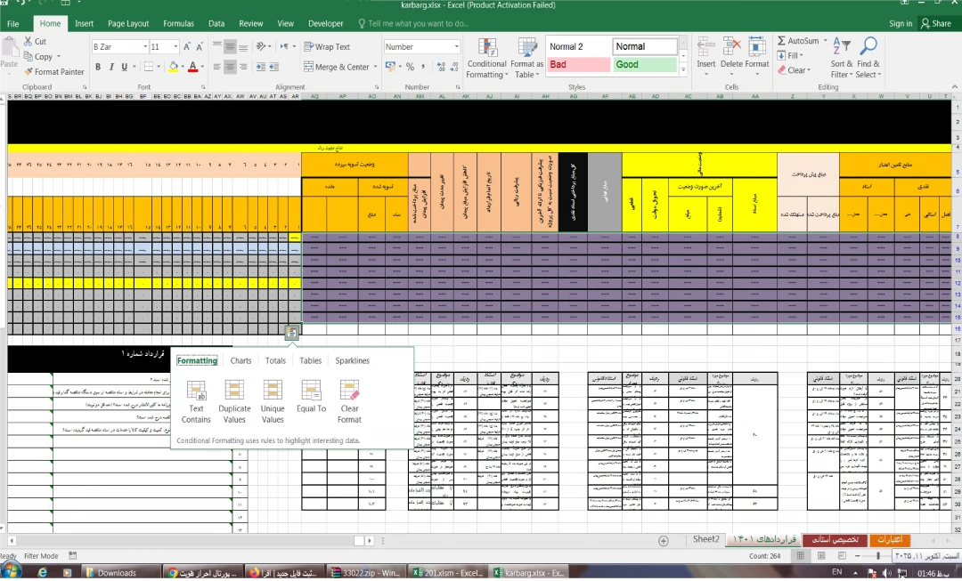Click the percent style icon

[x=410, y=67]
